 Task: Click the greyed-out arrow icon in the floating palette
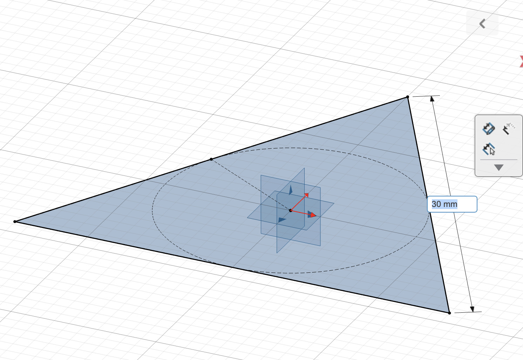click(508, 129)
